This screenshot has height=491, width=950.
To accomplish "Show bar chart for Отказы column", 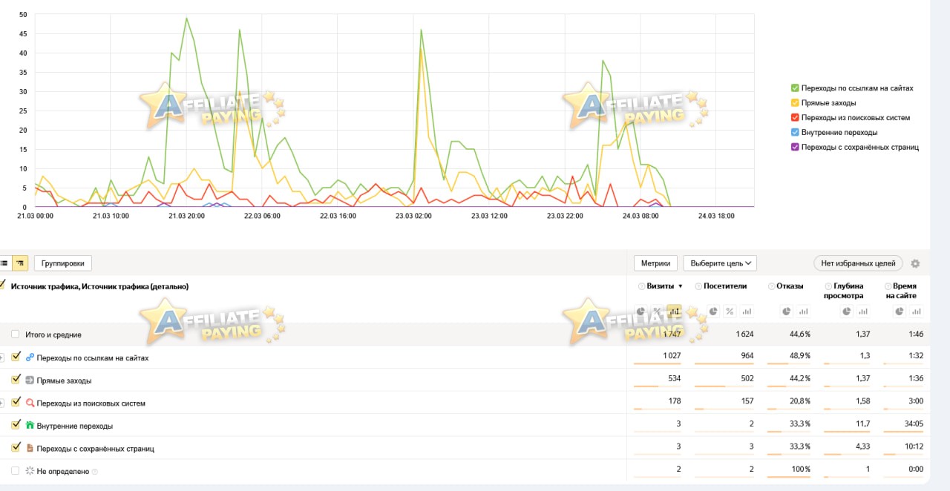I will 802,312.
